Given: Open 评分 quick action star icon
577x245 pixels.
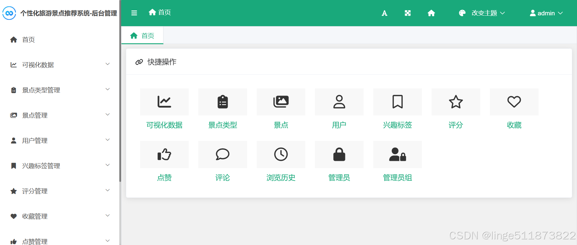Looking at the screenshot, I should tap(456, 102).
